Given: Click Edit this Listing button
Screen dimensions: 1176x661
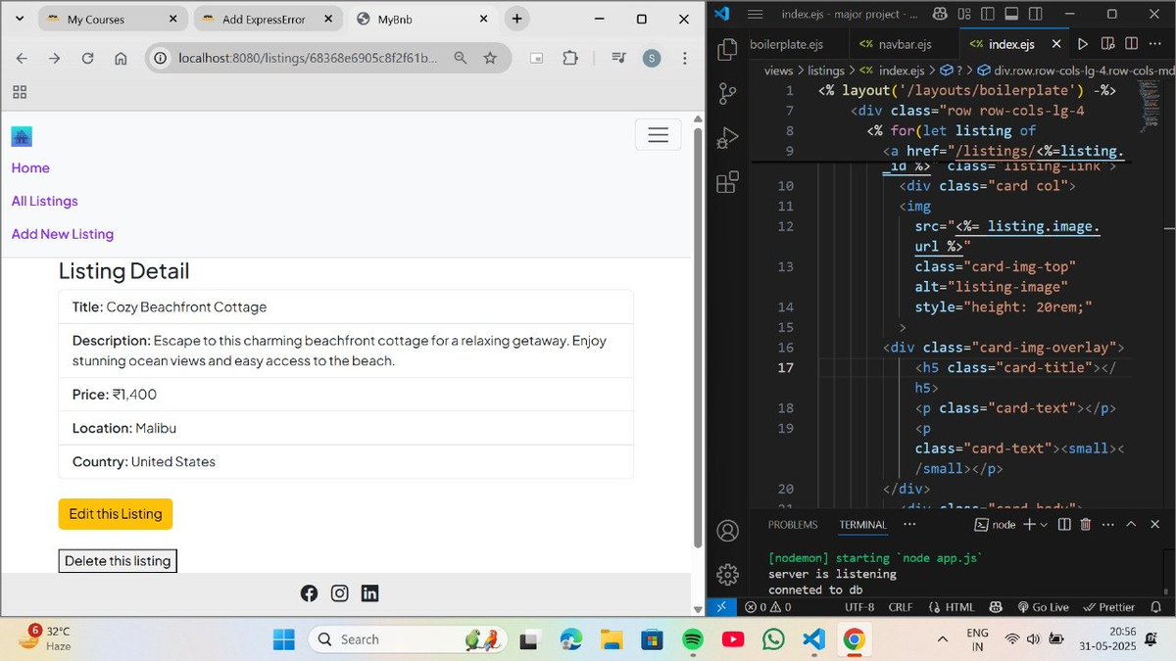Looking at the screenshot, I should (x=116, y=514).
